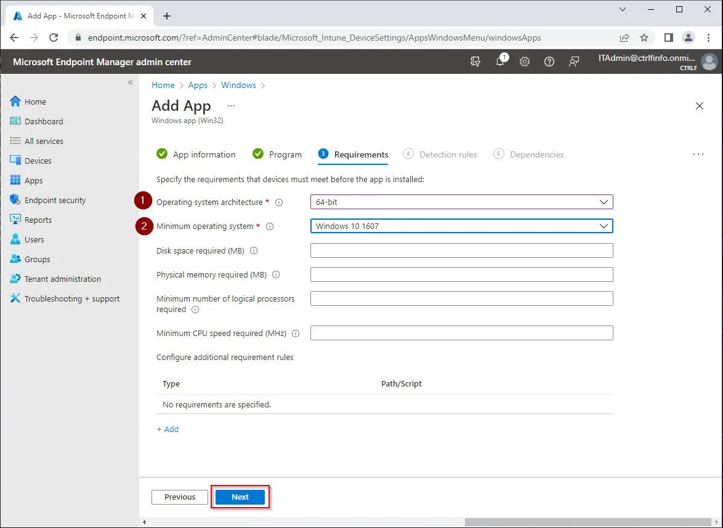Click the Physical memory required field
The width and height of the screenshot is (723, 528).
tap(461, 274)
